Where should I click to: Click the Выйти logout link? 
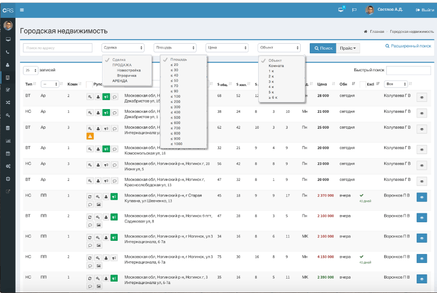click(425, 10)
